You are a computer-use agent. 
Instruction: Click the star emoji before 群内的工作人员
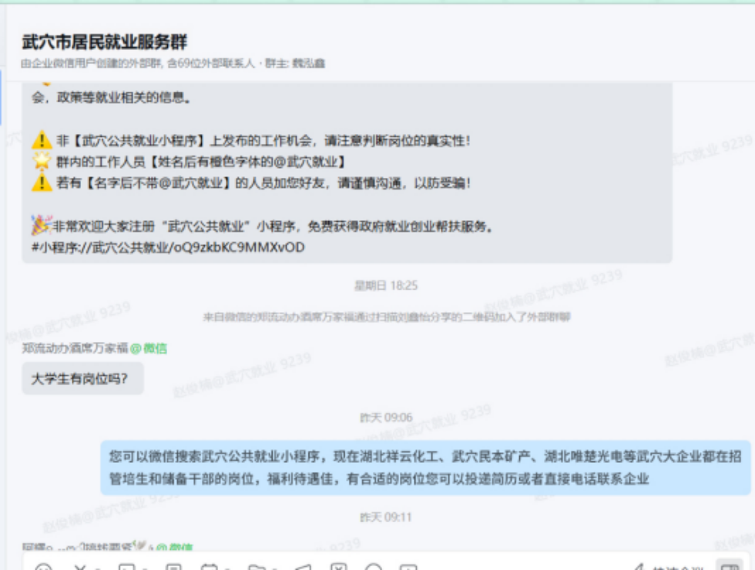[x=42, y=161]
